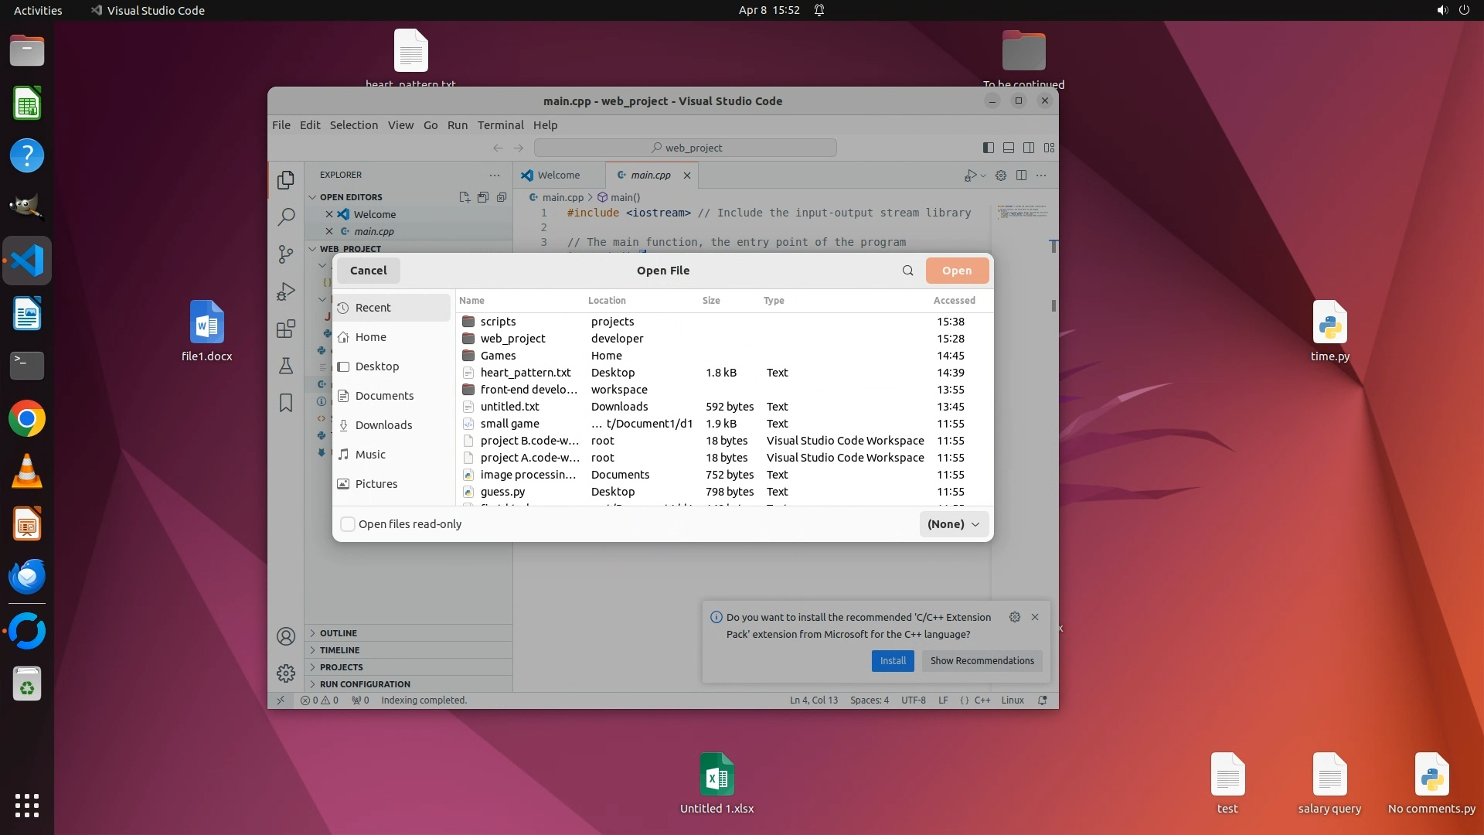Open the Source Control view icon
This screenshot has height=835, width=1484.
click(x=286, y=254)
